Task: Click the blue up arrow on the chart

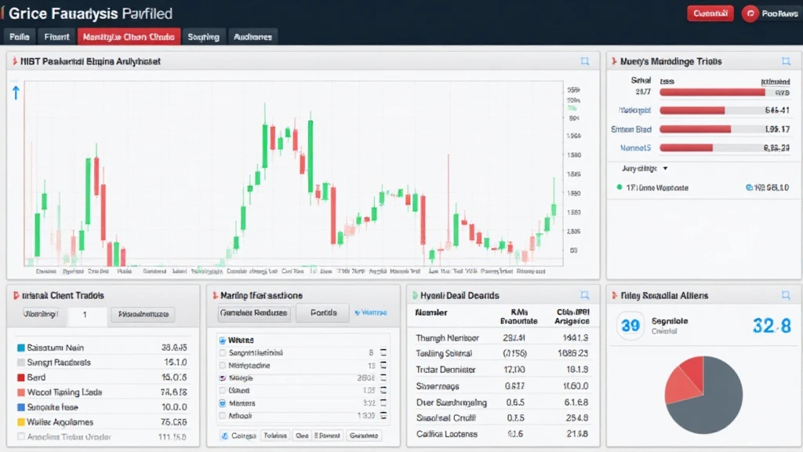Action: coord(16,93)
